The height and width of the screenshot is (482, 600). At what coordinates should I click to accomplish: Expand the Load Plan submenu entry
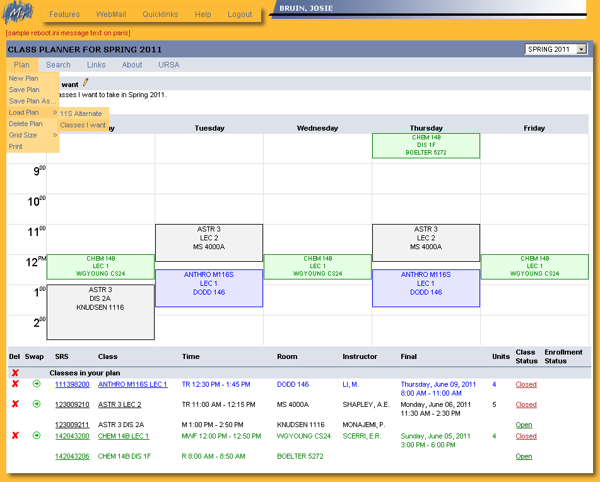coord(33,112)
